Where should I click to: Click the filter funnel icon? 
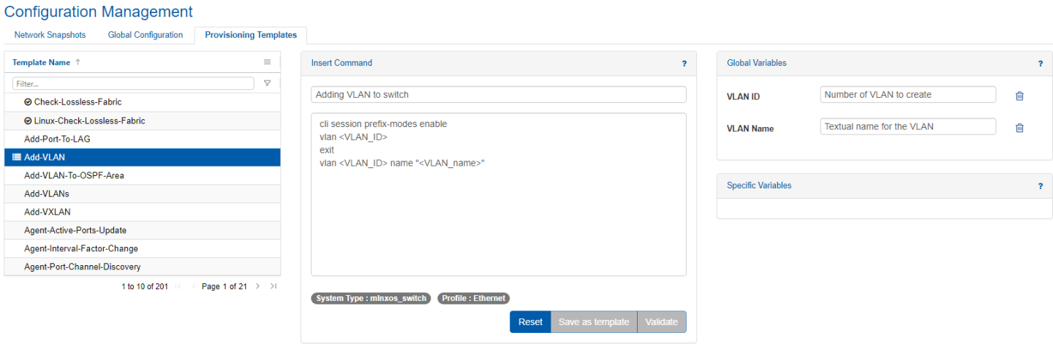[x=267, y=83]
